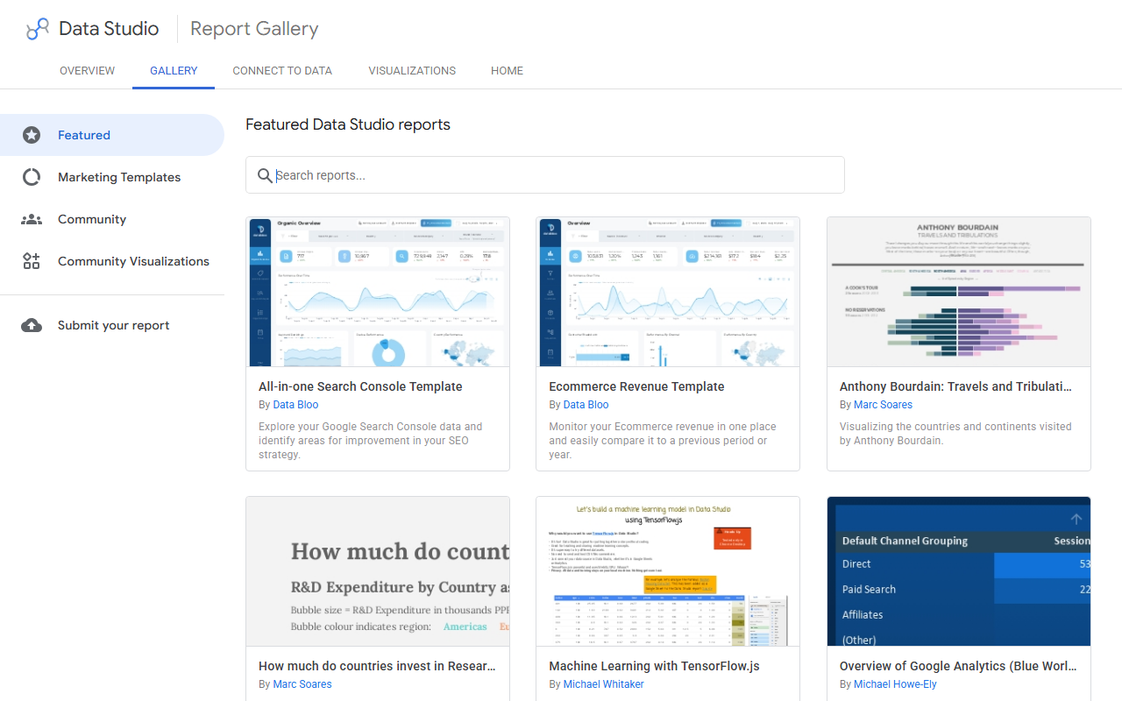Open Marc Soares link under R&D report
Viewport: 1122px width, 701px height.
pos(302,684)
